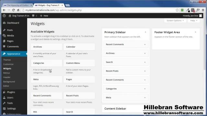Select the Appearance menu
Image resolution: width=207 pixels, height=116 pixels.
click(14, 54)
